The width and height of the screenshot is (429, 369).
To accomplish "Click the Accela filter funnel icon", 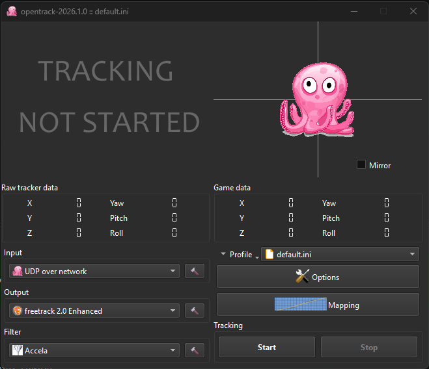I will (x=18, y=350).
